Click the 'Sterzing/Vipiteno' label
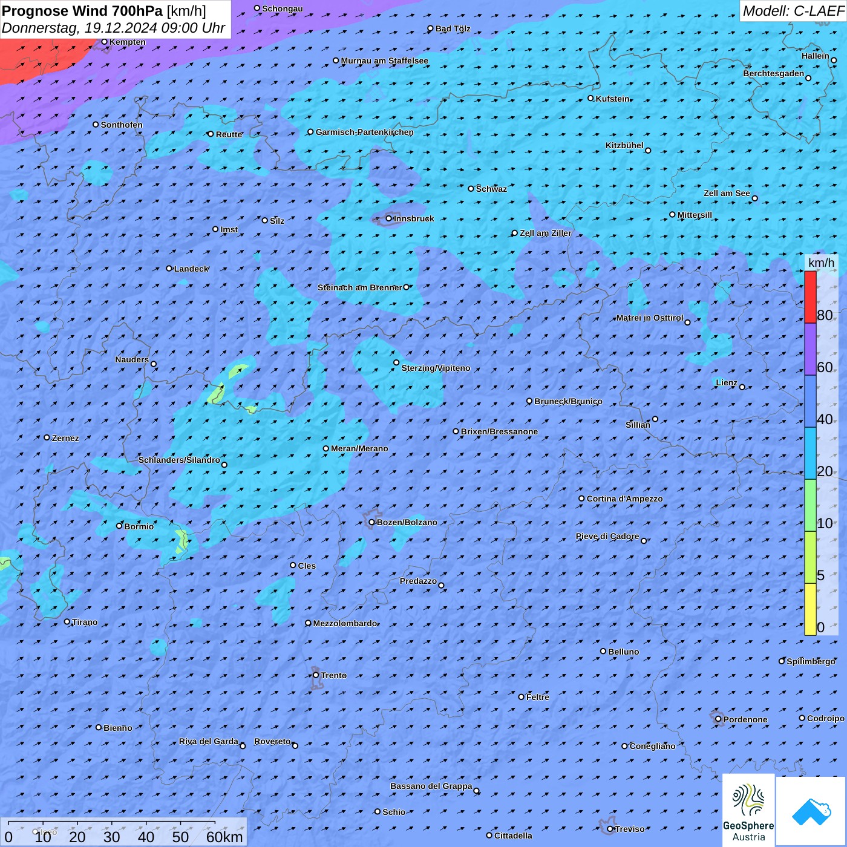The width and height of the screenshot is (847, 847). 436,368
